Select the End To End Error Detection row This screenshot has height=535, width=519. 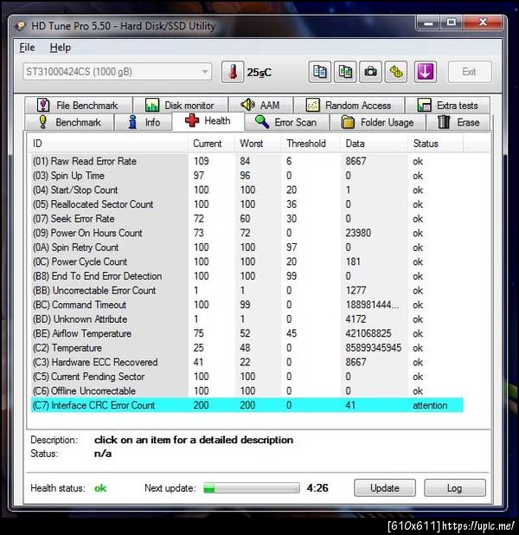[247, 275]
